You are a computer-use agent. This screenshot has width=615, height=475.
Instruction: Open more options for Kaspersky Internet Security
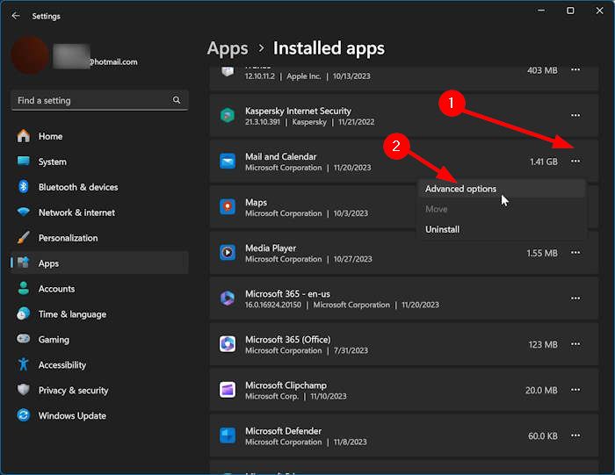[575, 115]
